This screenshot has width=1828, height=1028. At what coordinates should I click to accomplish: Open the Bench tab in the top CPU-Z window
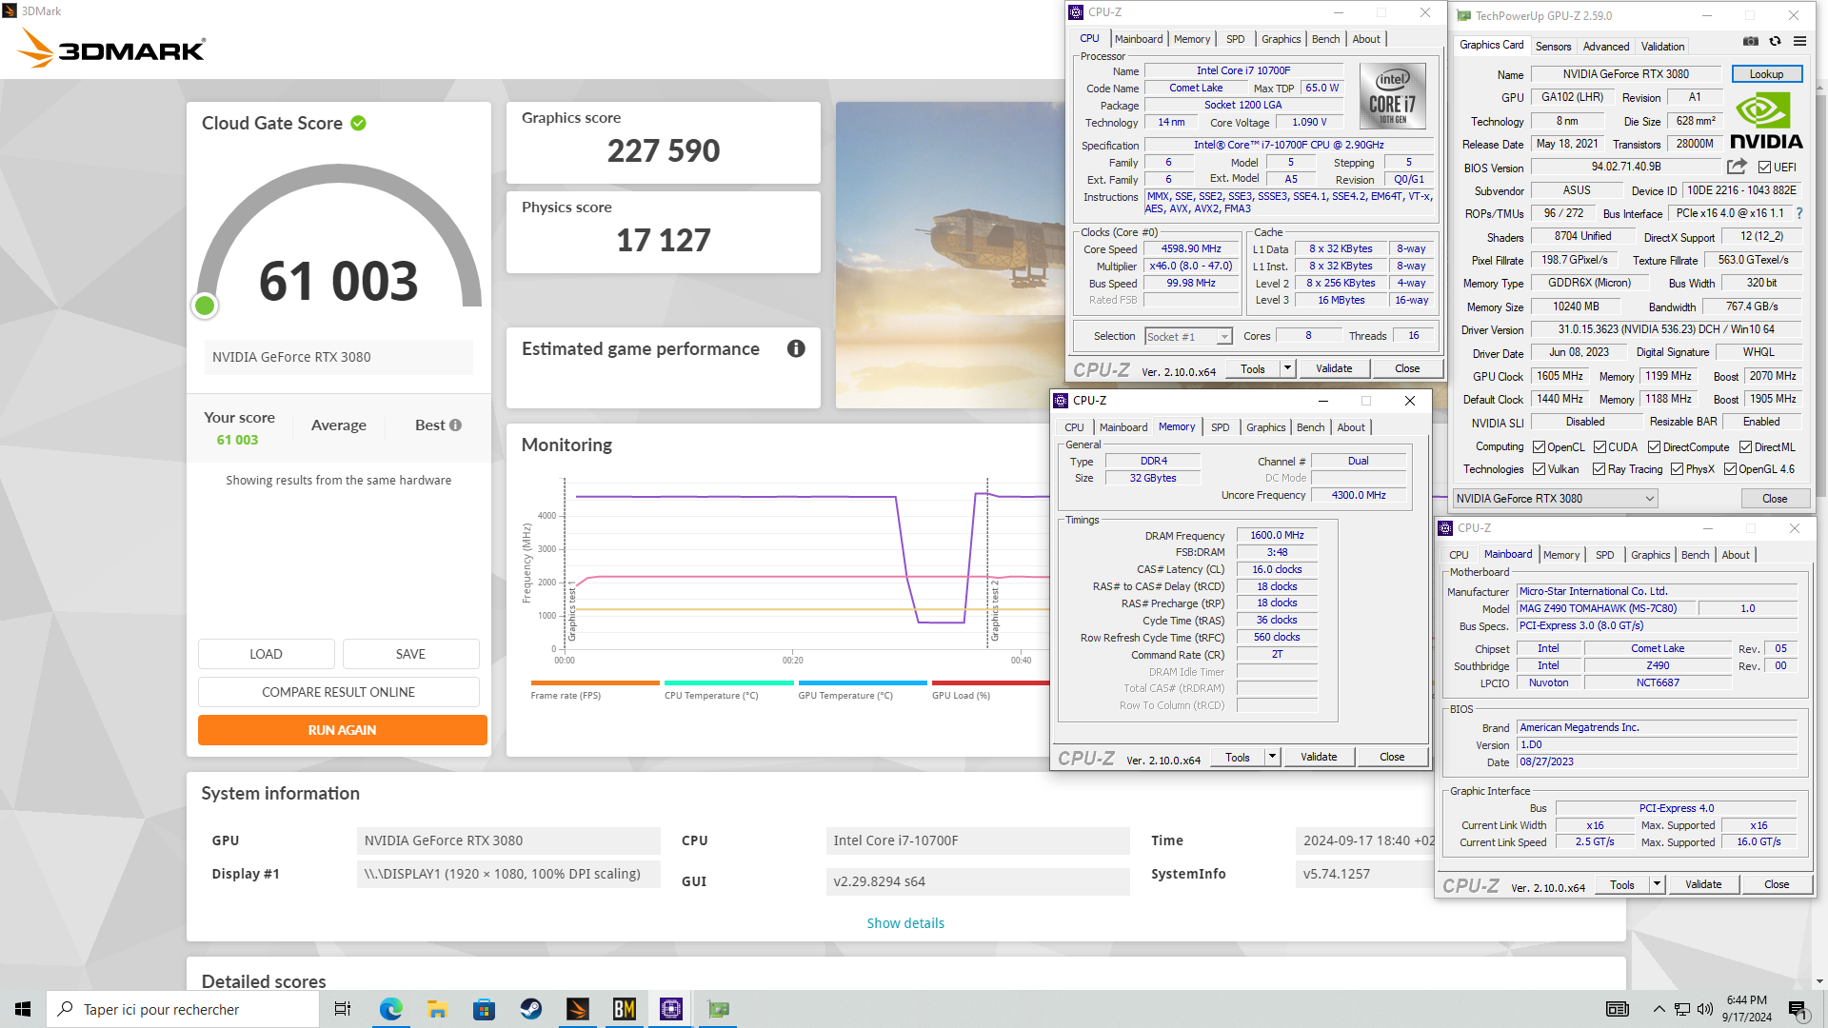pos(1325,39)
